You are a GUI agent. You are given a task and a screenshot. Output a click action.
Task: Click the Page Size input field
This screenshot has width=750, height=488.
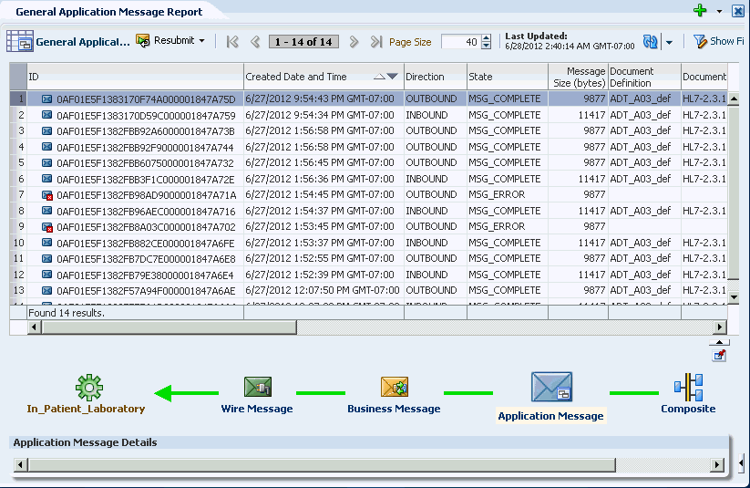[461, 42]
